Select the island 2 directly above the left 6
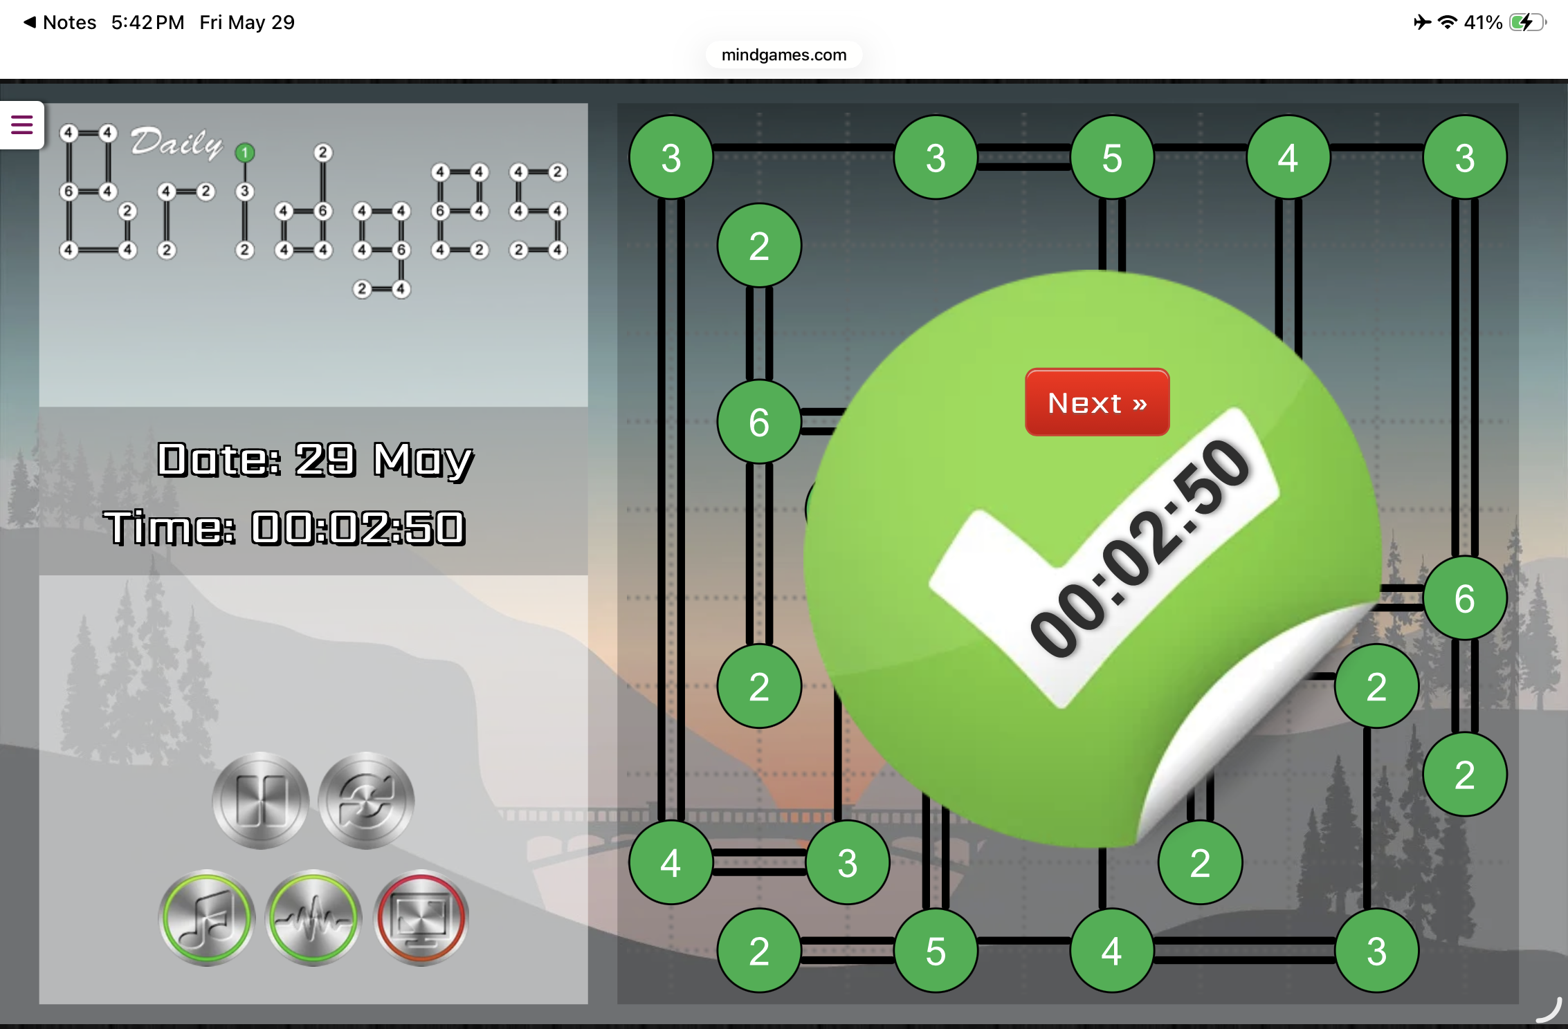The image size is (1568, 1029). (759, 245)
